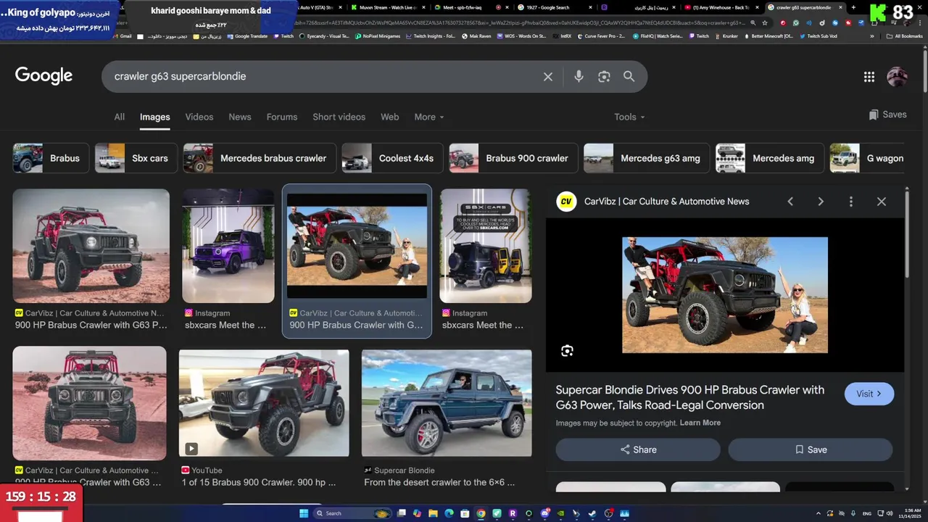Open the Google logo homepage link

43,76
